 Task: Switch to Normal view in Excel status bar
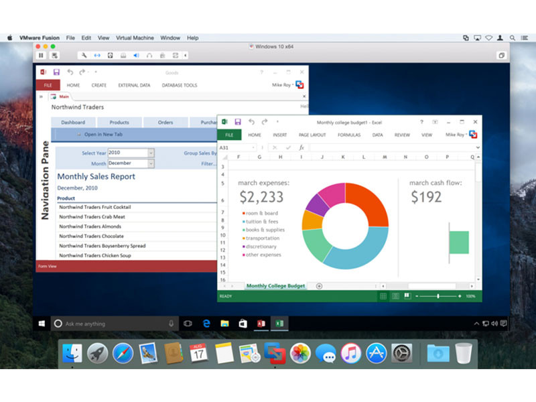(383, 296)
